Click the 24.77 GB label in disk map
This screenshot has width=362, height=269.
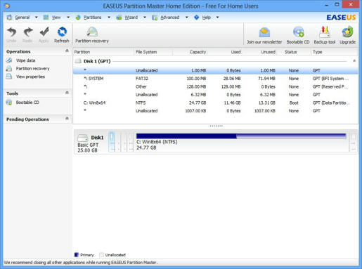point(146,147)
